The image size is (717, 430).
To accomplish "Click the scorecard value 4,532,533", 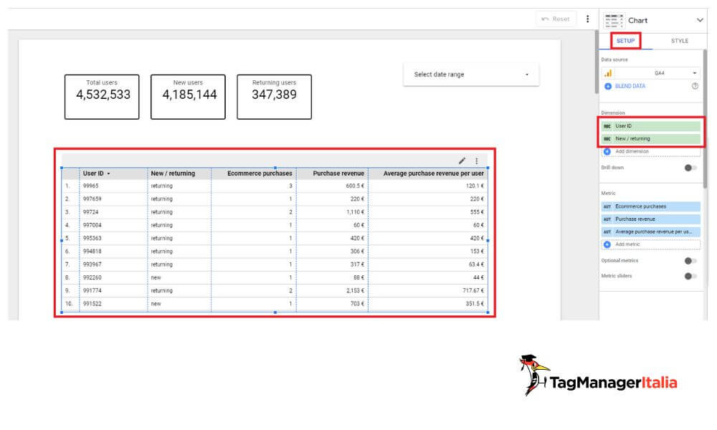I will tap(103, 95).
